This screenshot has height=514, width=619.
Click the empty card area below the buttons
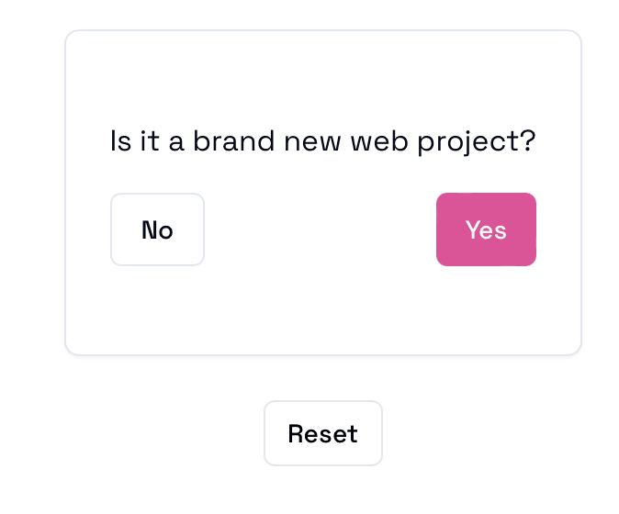[x=322, y=310]
